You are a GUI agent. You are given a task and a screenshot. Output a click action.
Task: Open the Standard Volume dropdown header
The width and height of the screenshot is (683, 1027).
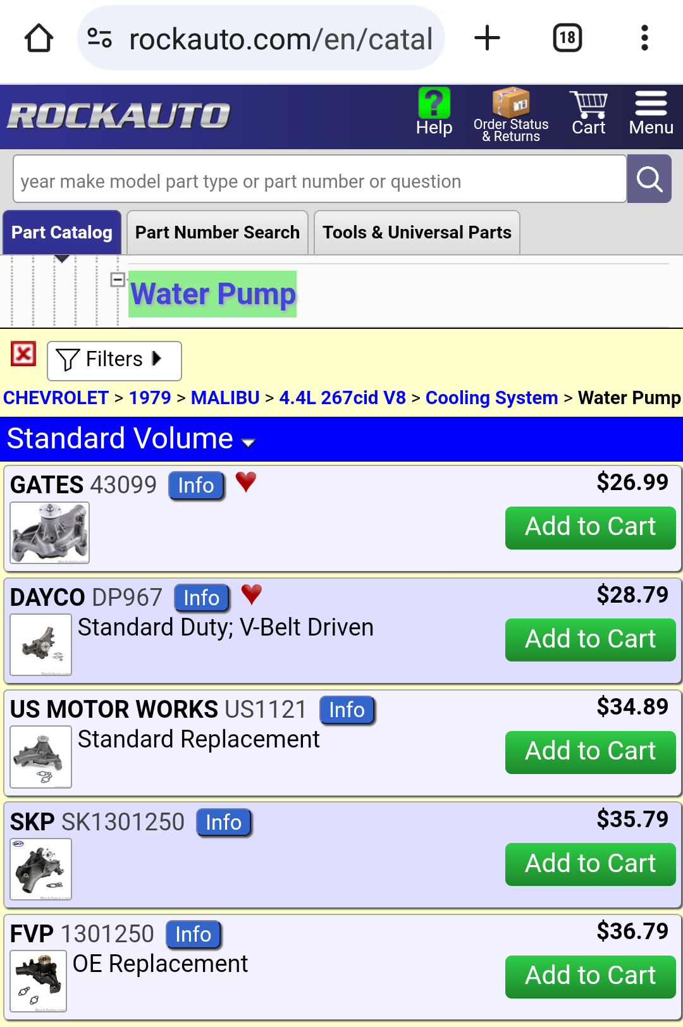click(x=341, y=439)
